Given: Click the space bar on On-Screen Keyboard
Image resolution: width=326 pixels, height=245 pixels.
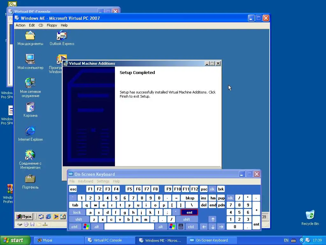Looking at the screenshot, I should [x=129, y=227].
